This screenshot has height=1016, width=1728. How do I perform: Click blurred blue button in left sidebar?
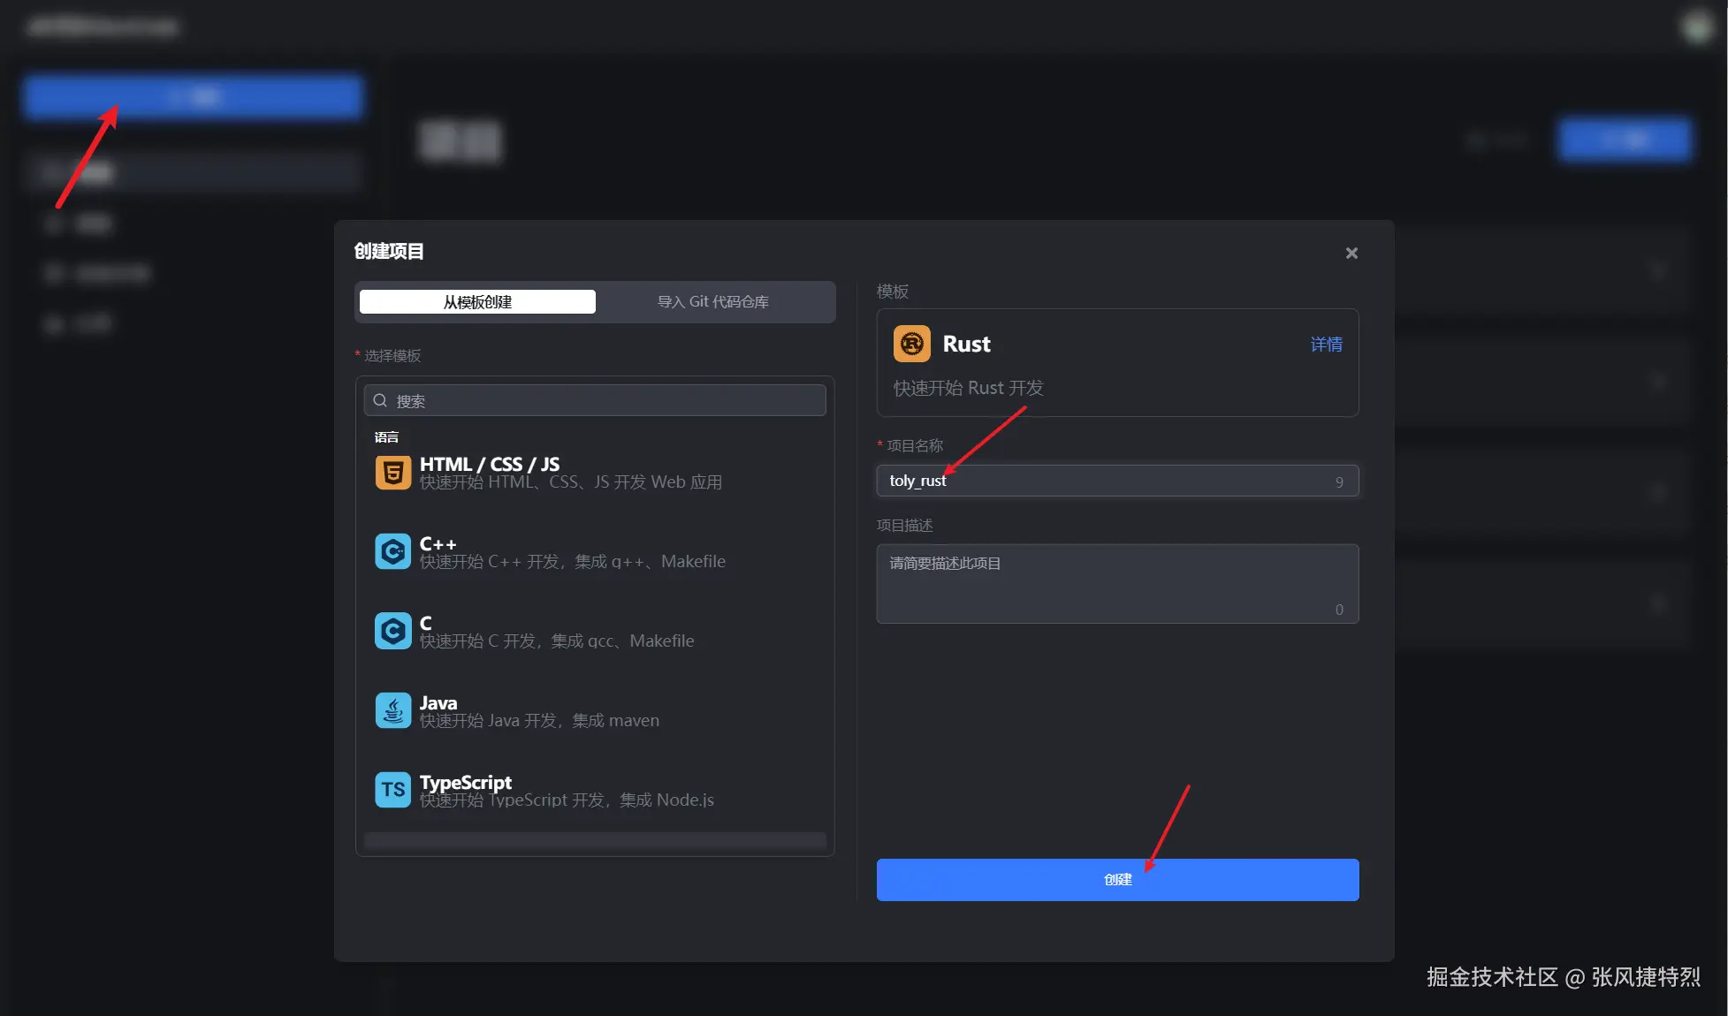click(194, 96)
